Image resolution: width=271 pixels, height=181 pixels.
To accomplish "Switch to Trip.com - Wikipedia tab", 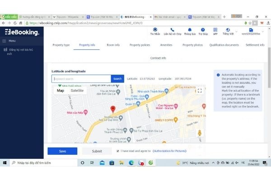I will point(68,17).
